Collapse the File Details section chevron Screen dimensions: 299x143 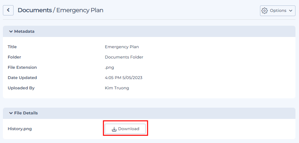coord(11,113)
